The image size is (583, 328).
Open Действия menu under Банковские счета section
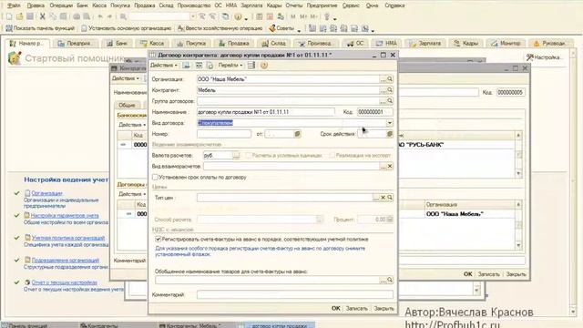[132, 125]
